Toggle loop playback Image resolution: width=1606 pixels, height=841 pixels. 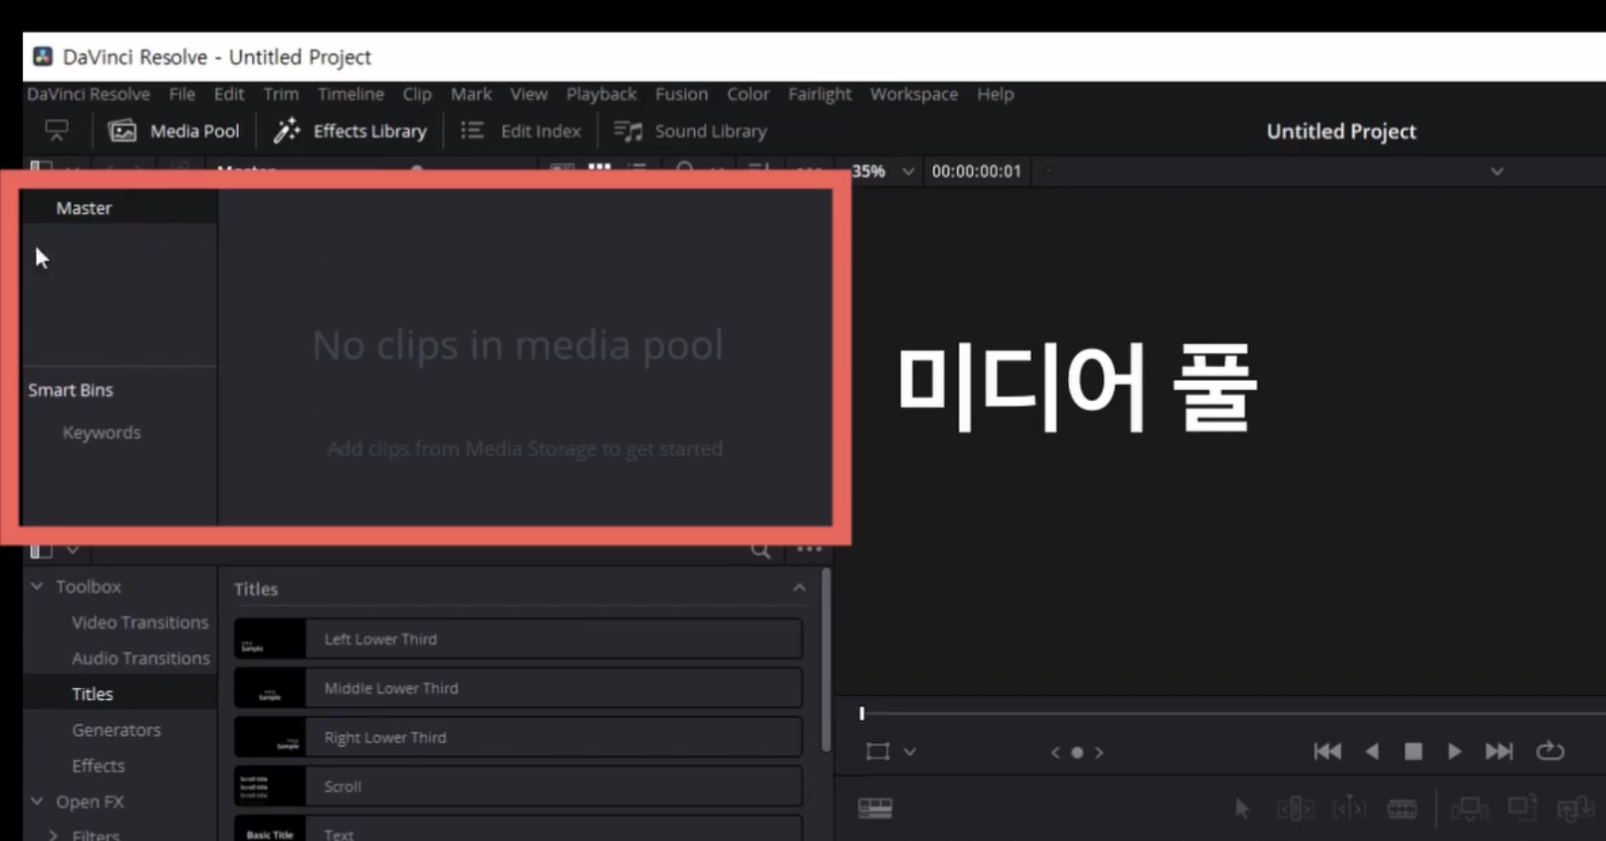[x=1550, y=752]
